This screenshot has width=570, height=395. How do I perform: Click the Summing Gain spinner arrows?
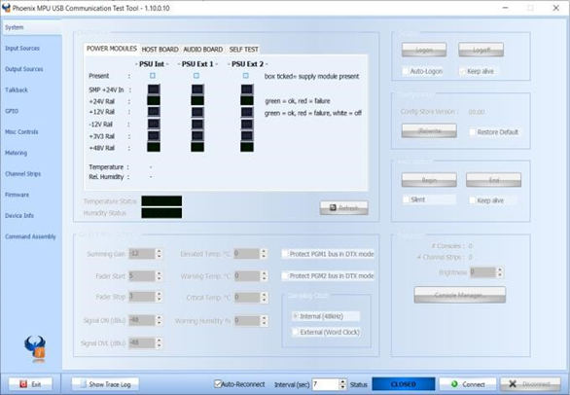coord(159,254)
